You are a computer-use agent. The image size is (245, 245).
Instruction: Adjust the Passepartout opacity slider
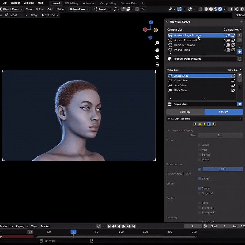tap(223, 169)
